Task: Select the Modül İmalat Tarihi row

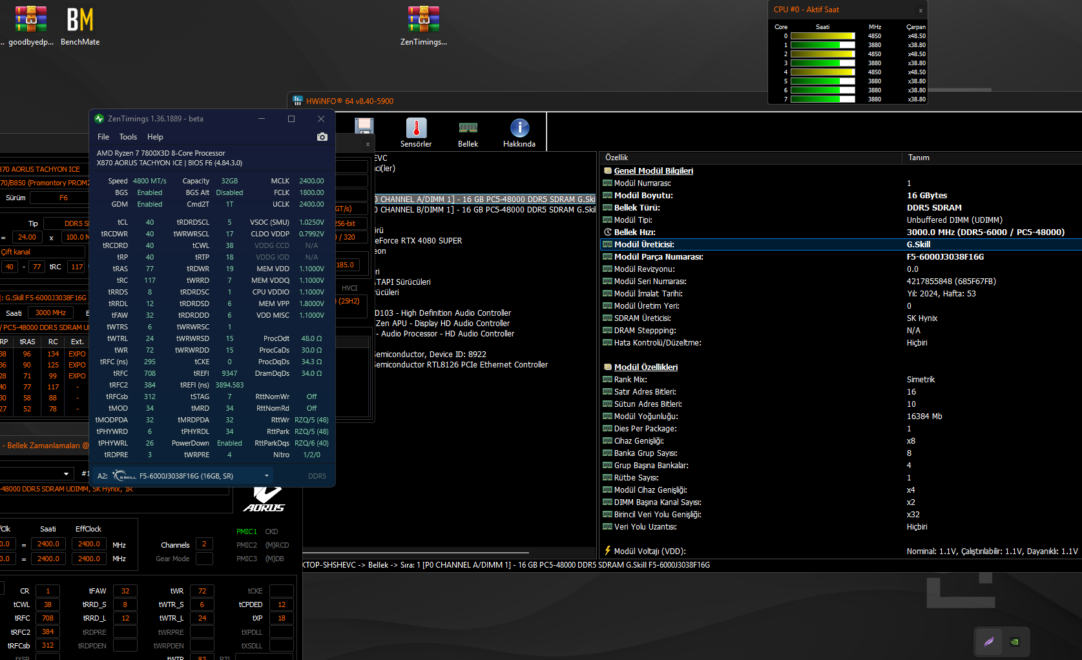Action: click(841, 294)
